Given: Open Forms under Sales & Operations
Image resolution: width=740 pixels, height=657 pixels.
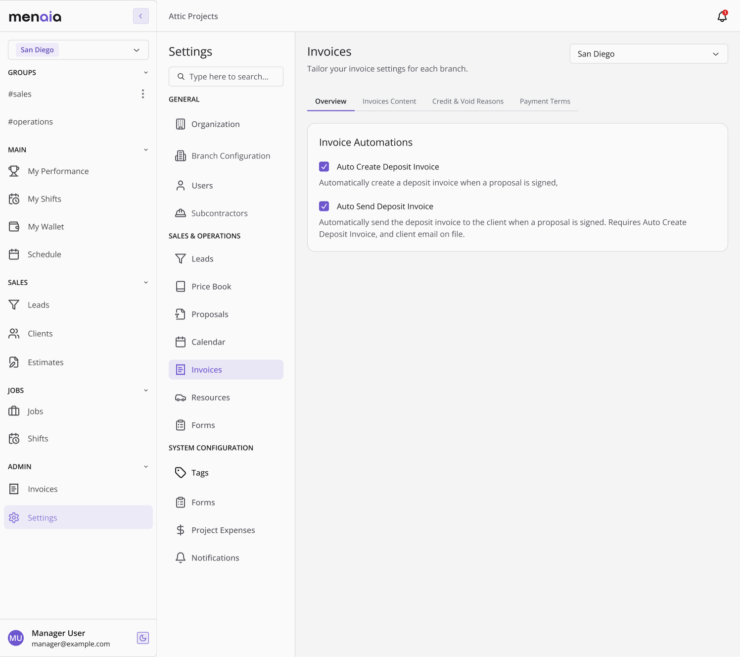Looking at the screenshot, I should [226, 425].
